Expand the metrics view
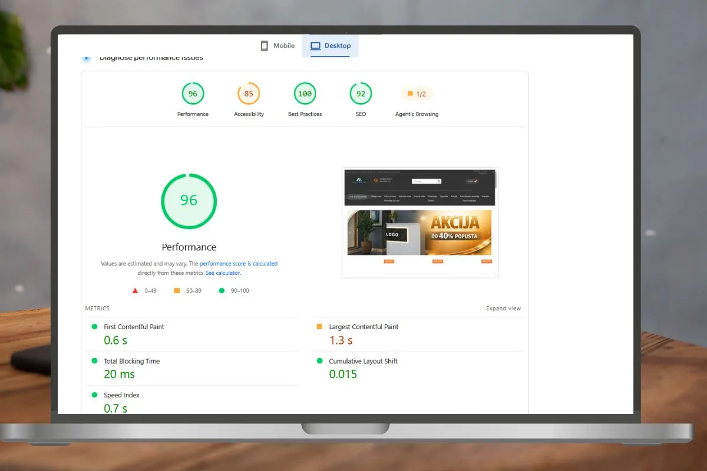 (503, 309)
